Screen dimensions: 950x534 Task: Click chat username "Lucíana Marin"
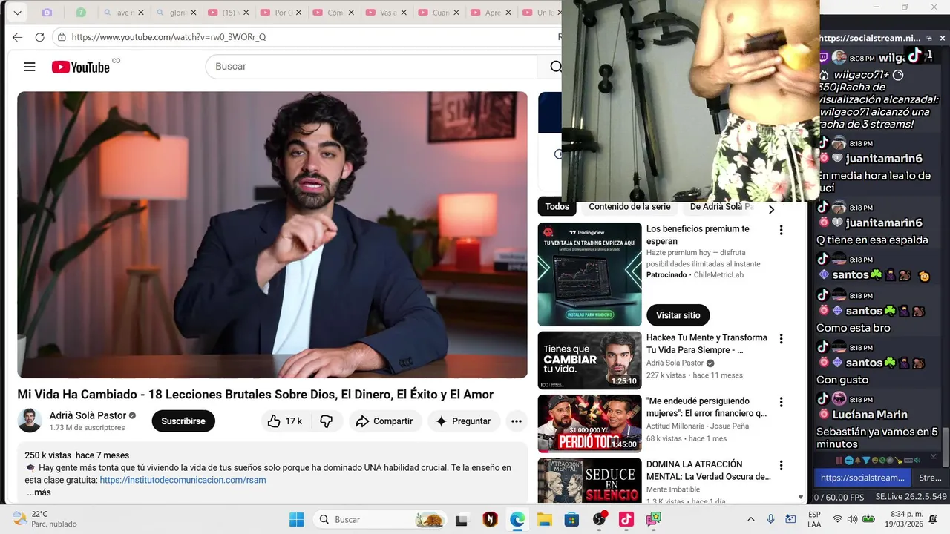click(x=870, y=415)
